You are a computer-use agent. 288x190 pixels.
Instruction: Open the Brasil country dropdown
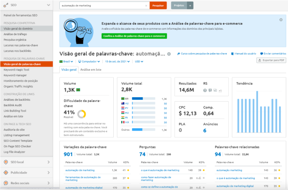66,61
